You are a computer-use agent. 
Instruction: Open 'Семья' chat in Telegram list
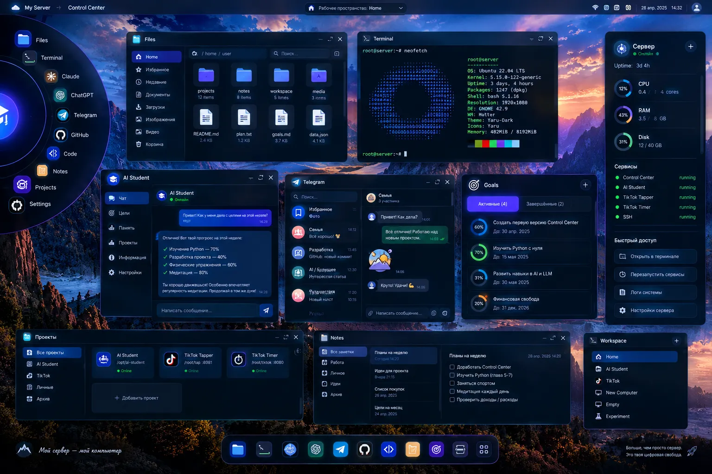tap(324, 233)
